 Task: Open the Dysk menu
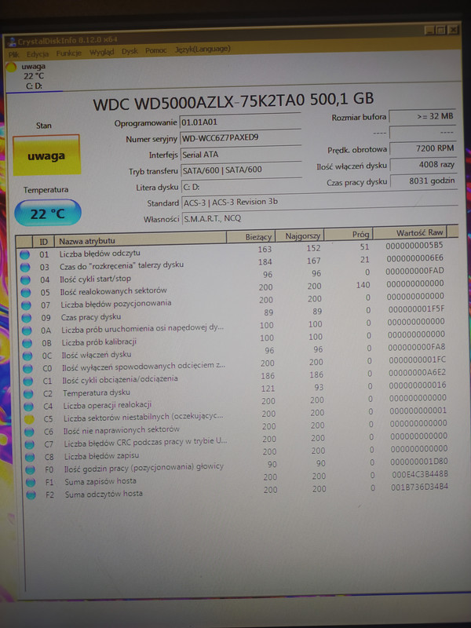tap(130, 51)
